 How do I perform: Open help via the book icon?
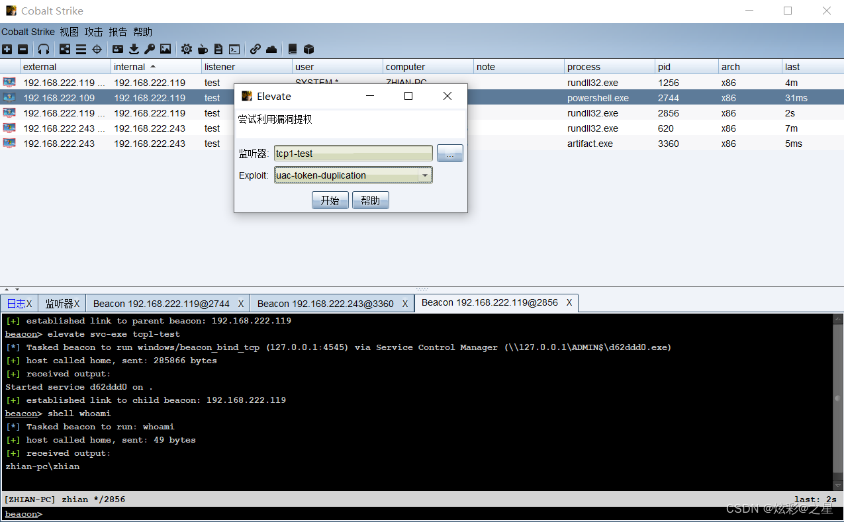[x=293, y=49]
